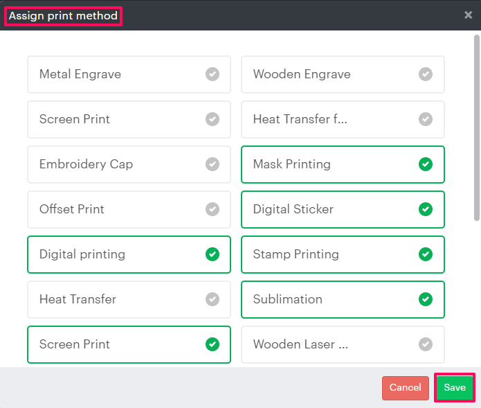481x408 pixels.
Task: Close the Assign print method dialog
Action: click(x=469, y=15)
